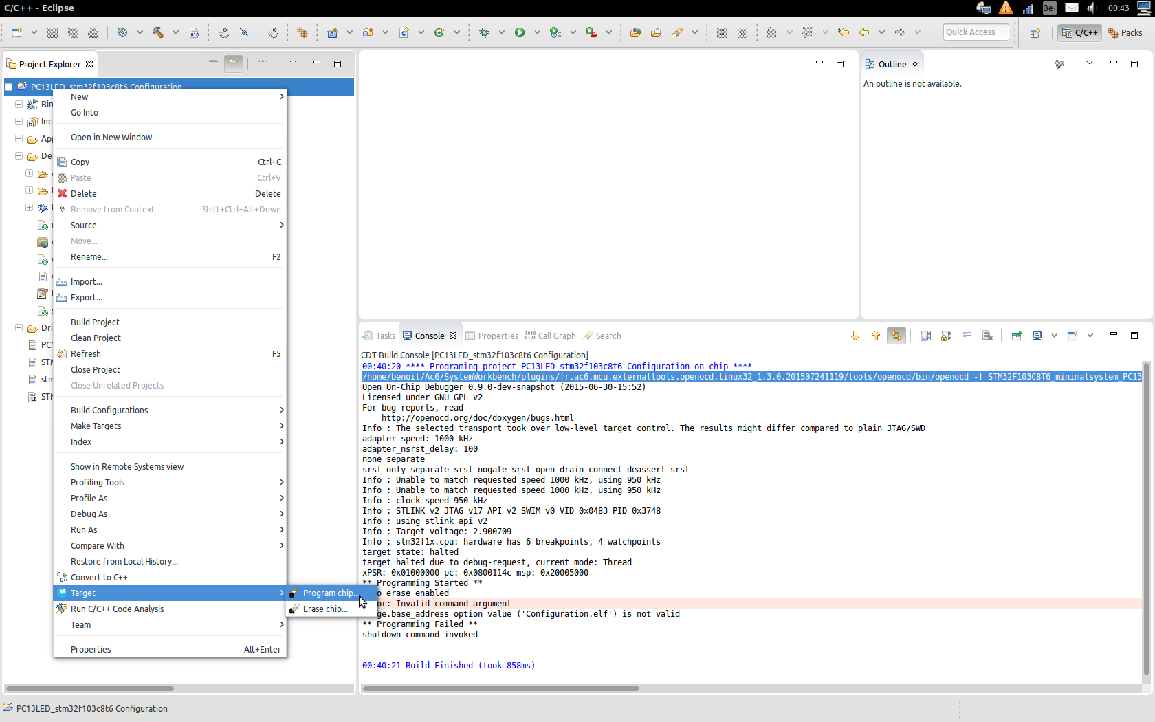Click the Program chip submenu icon
1155x722 pixels.
tap(294, 593)
